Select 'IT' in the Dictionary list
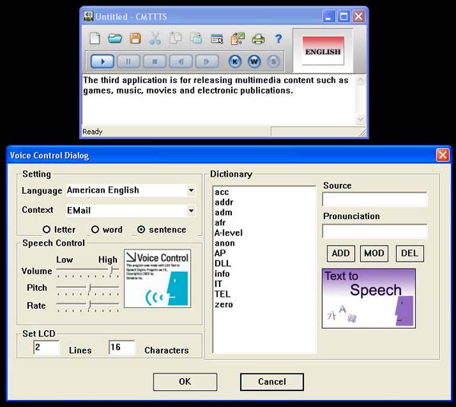Viewport: 456px width, 407px height. pyautogui.click(x=218, y=284)
